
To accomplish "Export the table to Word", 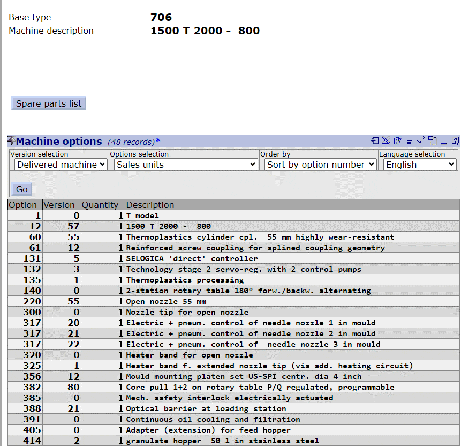I will point(397,141).
